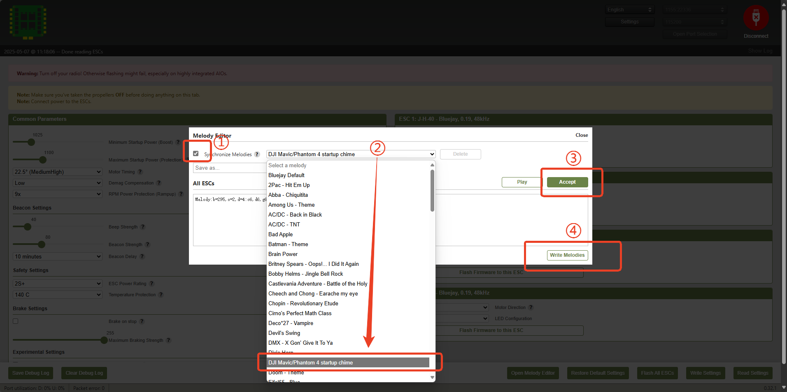Open the Motor Timing 22.5° dropdown
This screenshot has width=787, height=392.
[x=58, y=172]
